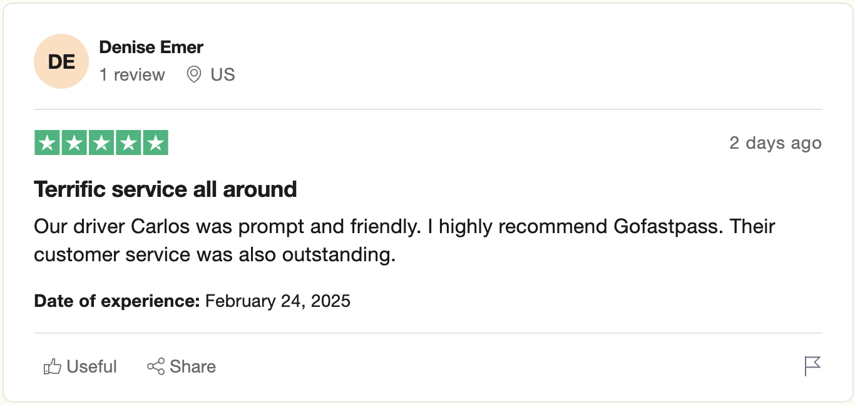
Task: Click the US country label
Action: [223, 75]
